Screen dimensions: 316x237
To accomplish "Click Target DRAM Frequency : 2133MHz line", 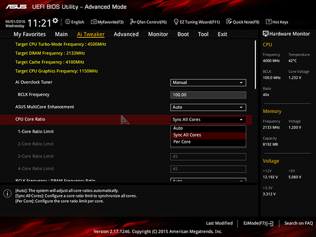I will [x=50, y=53].
